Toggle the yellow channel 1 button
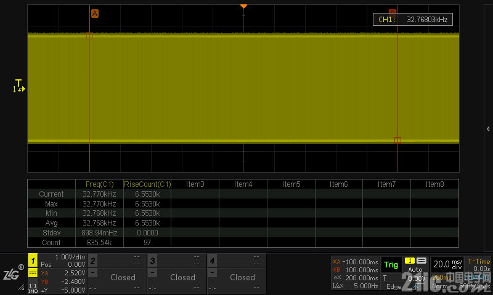The image size is (493, 295). point(33,260)
